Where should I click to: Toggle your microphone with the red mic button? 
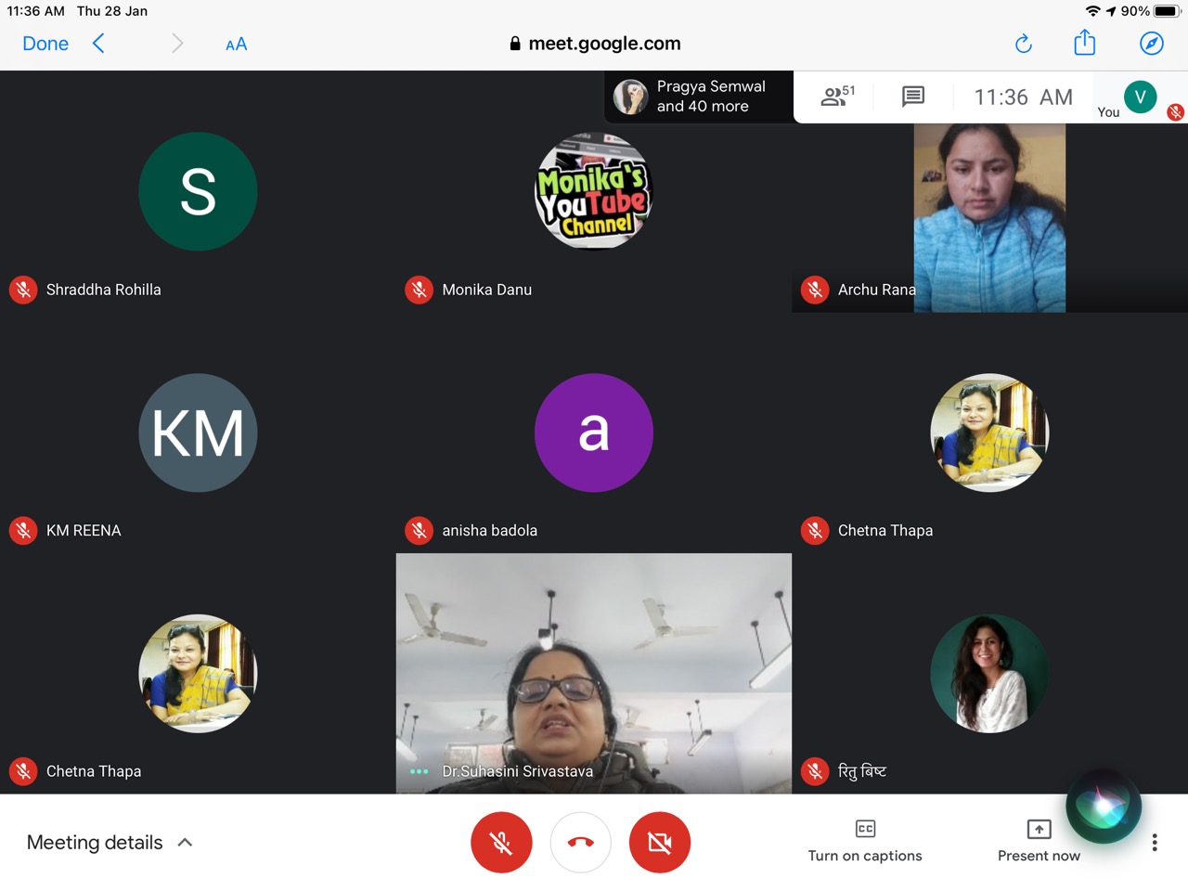point(501,843)
